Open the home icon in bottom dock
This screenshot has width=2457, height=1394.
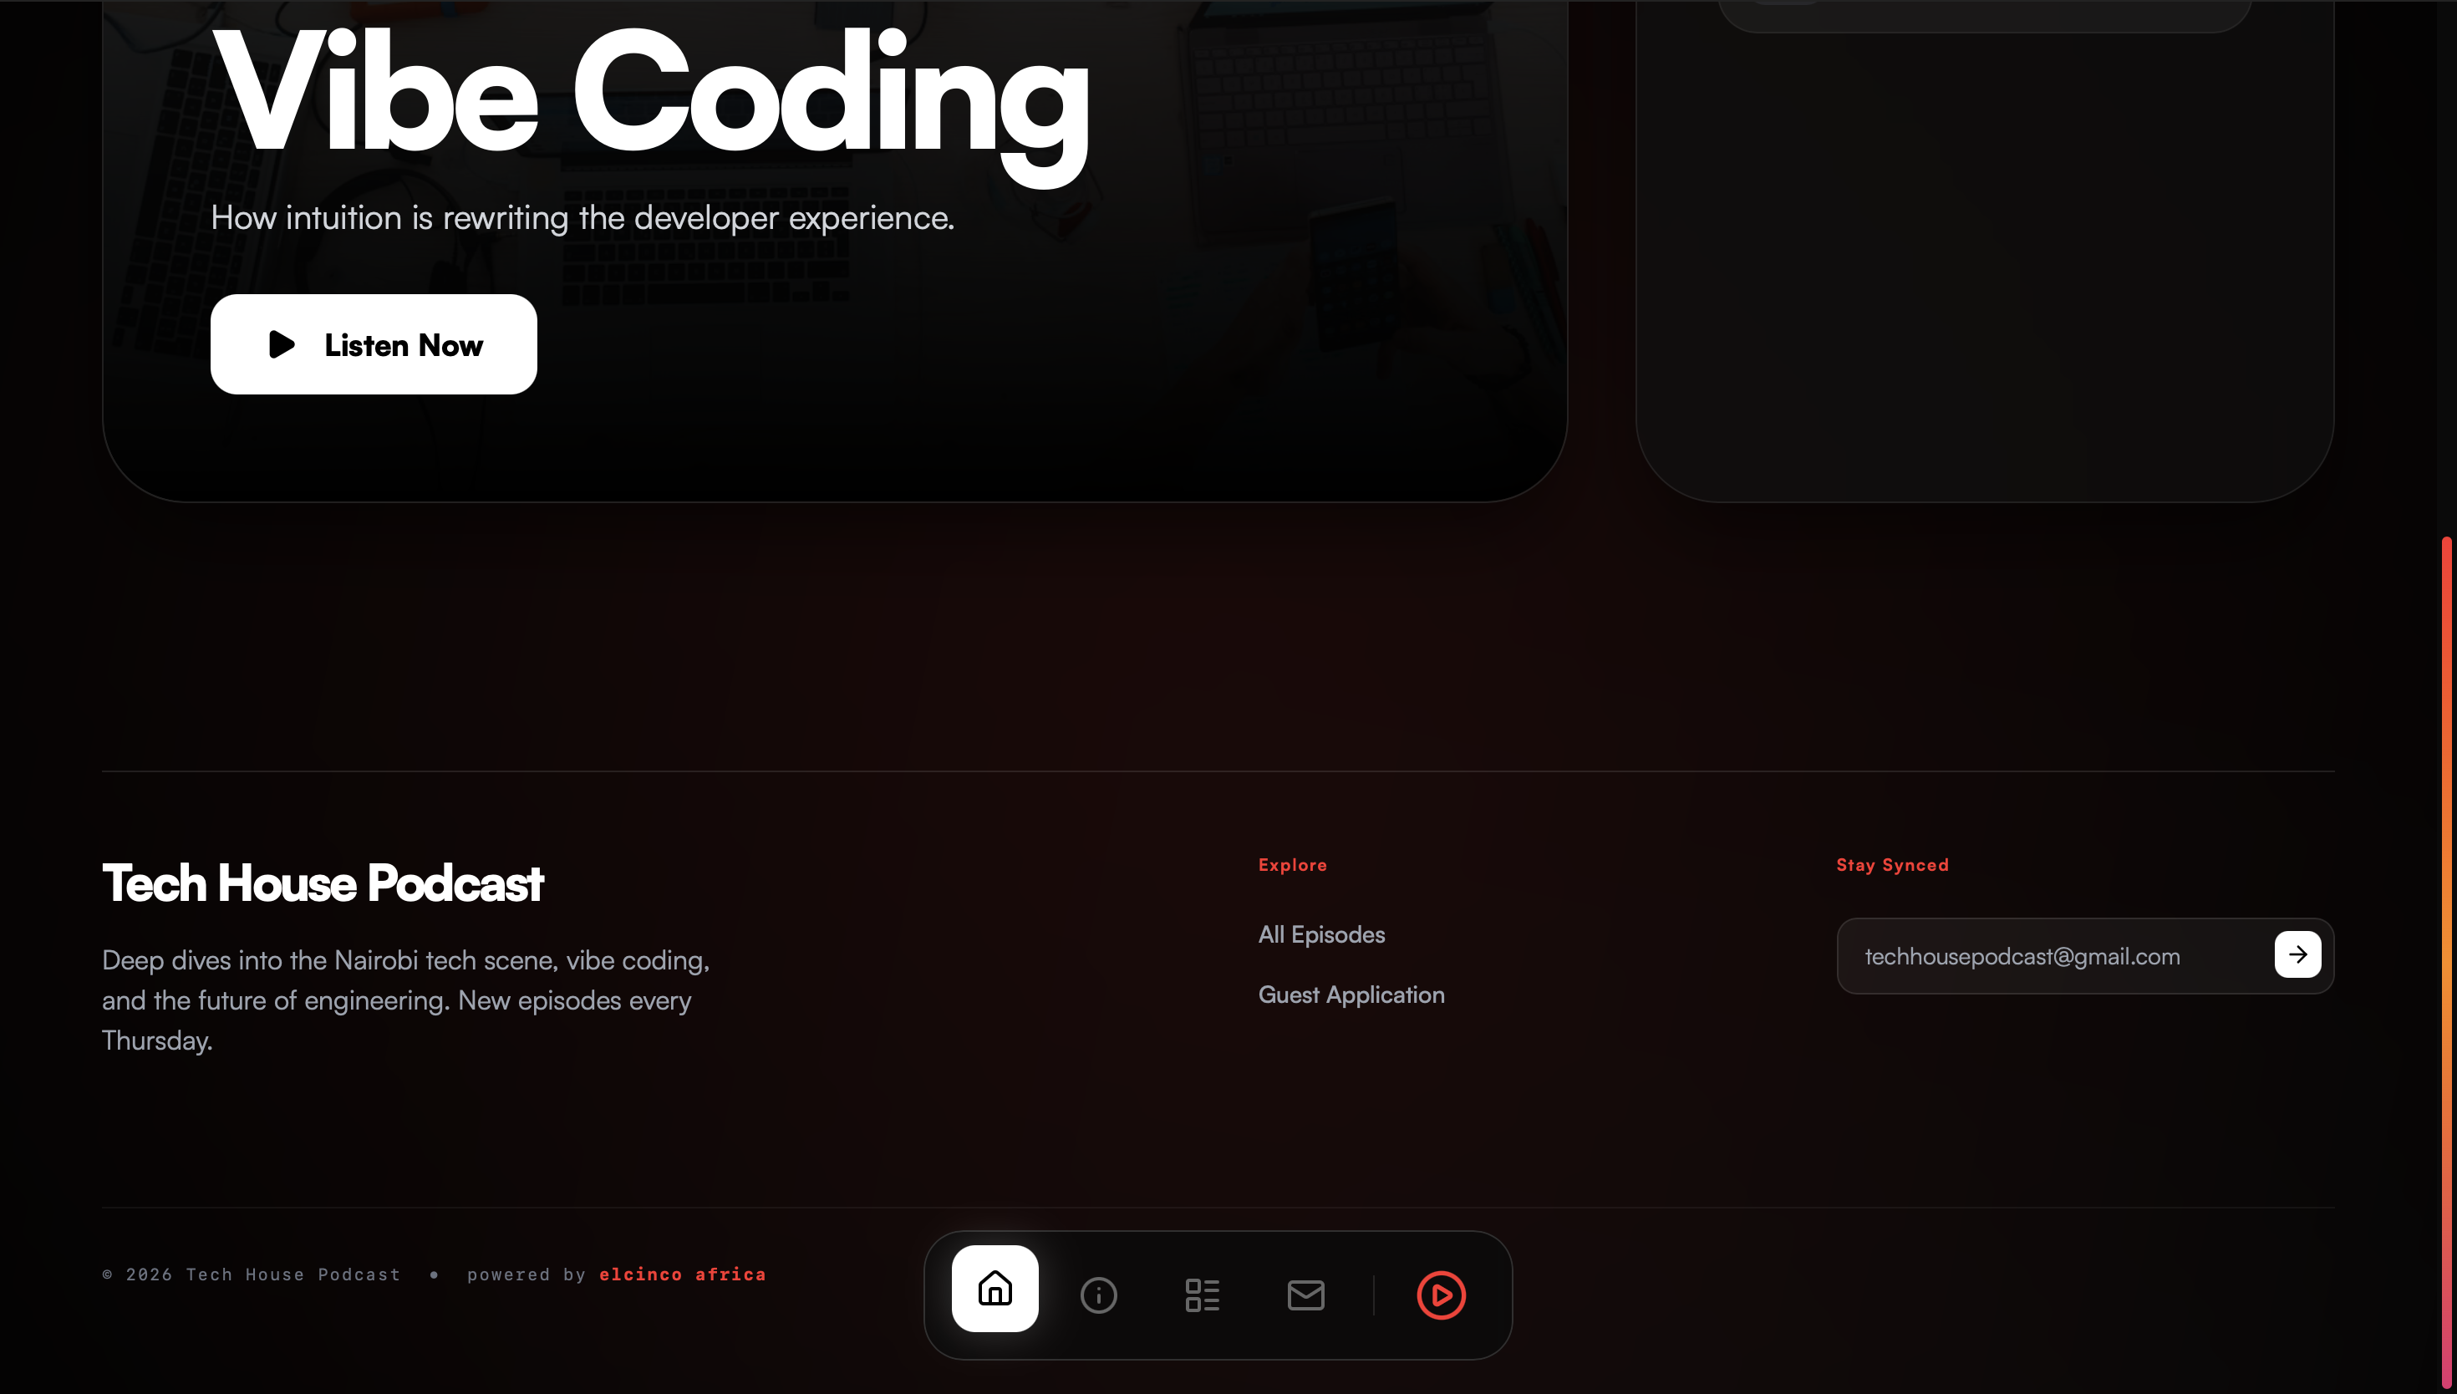pyautogui.click(x=994, y=1289)
